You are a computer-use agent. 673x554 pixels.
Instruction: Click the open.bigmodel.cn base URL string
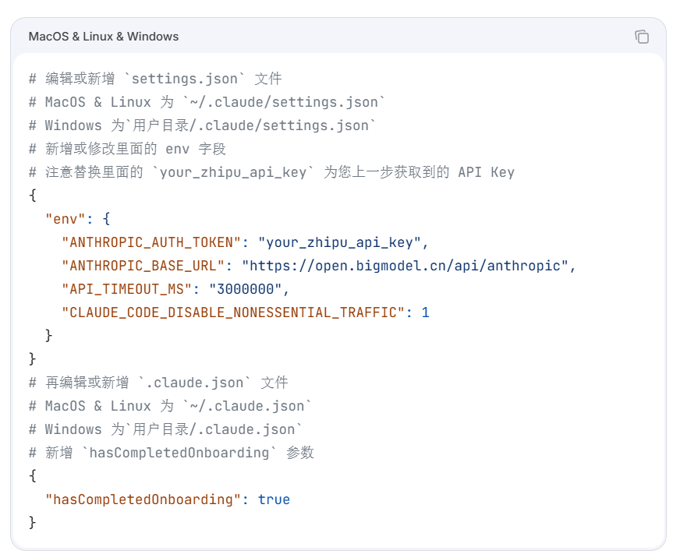click(x=405, y=266)
